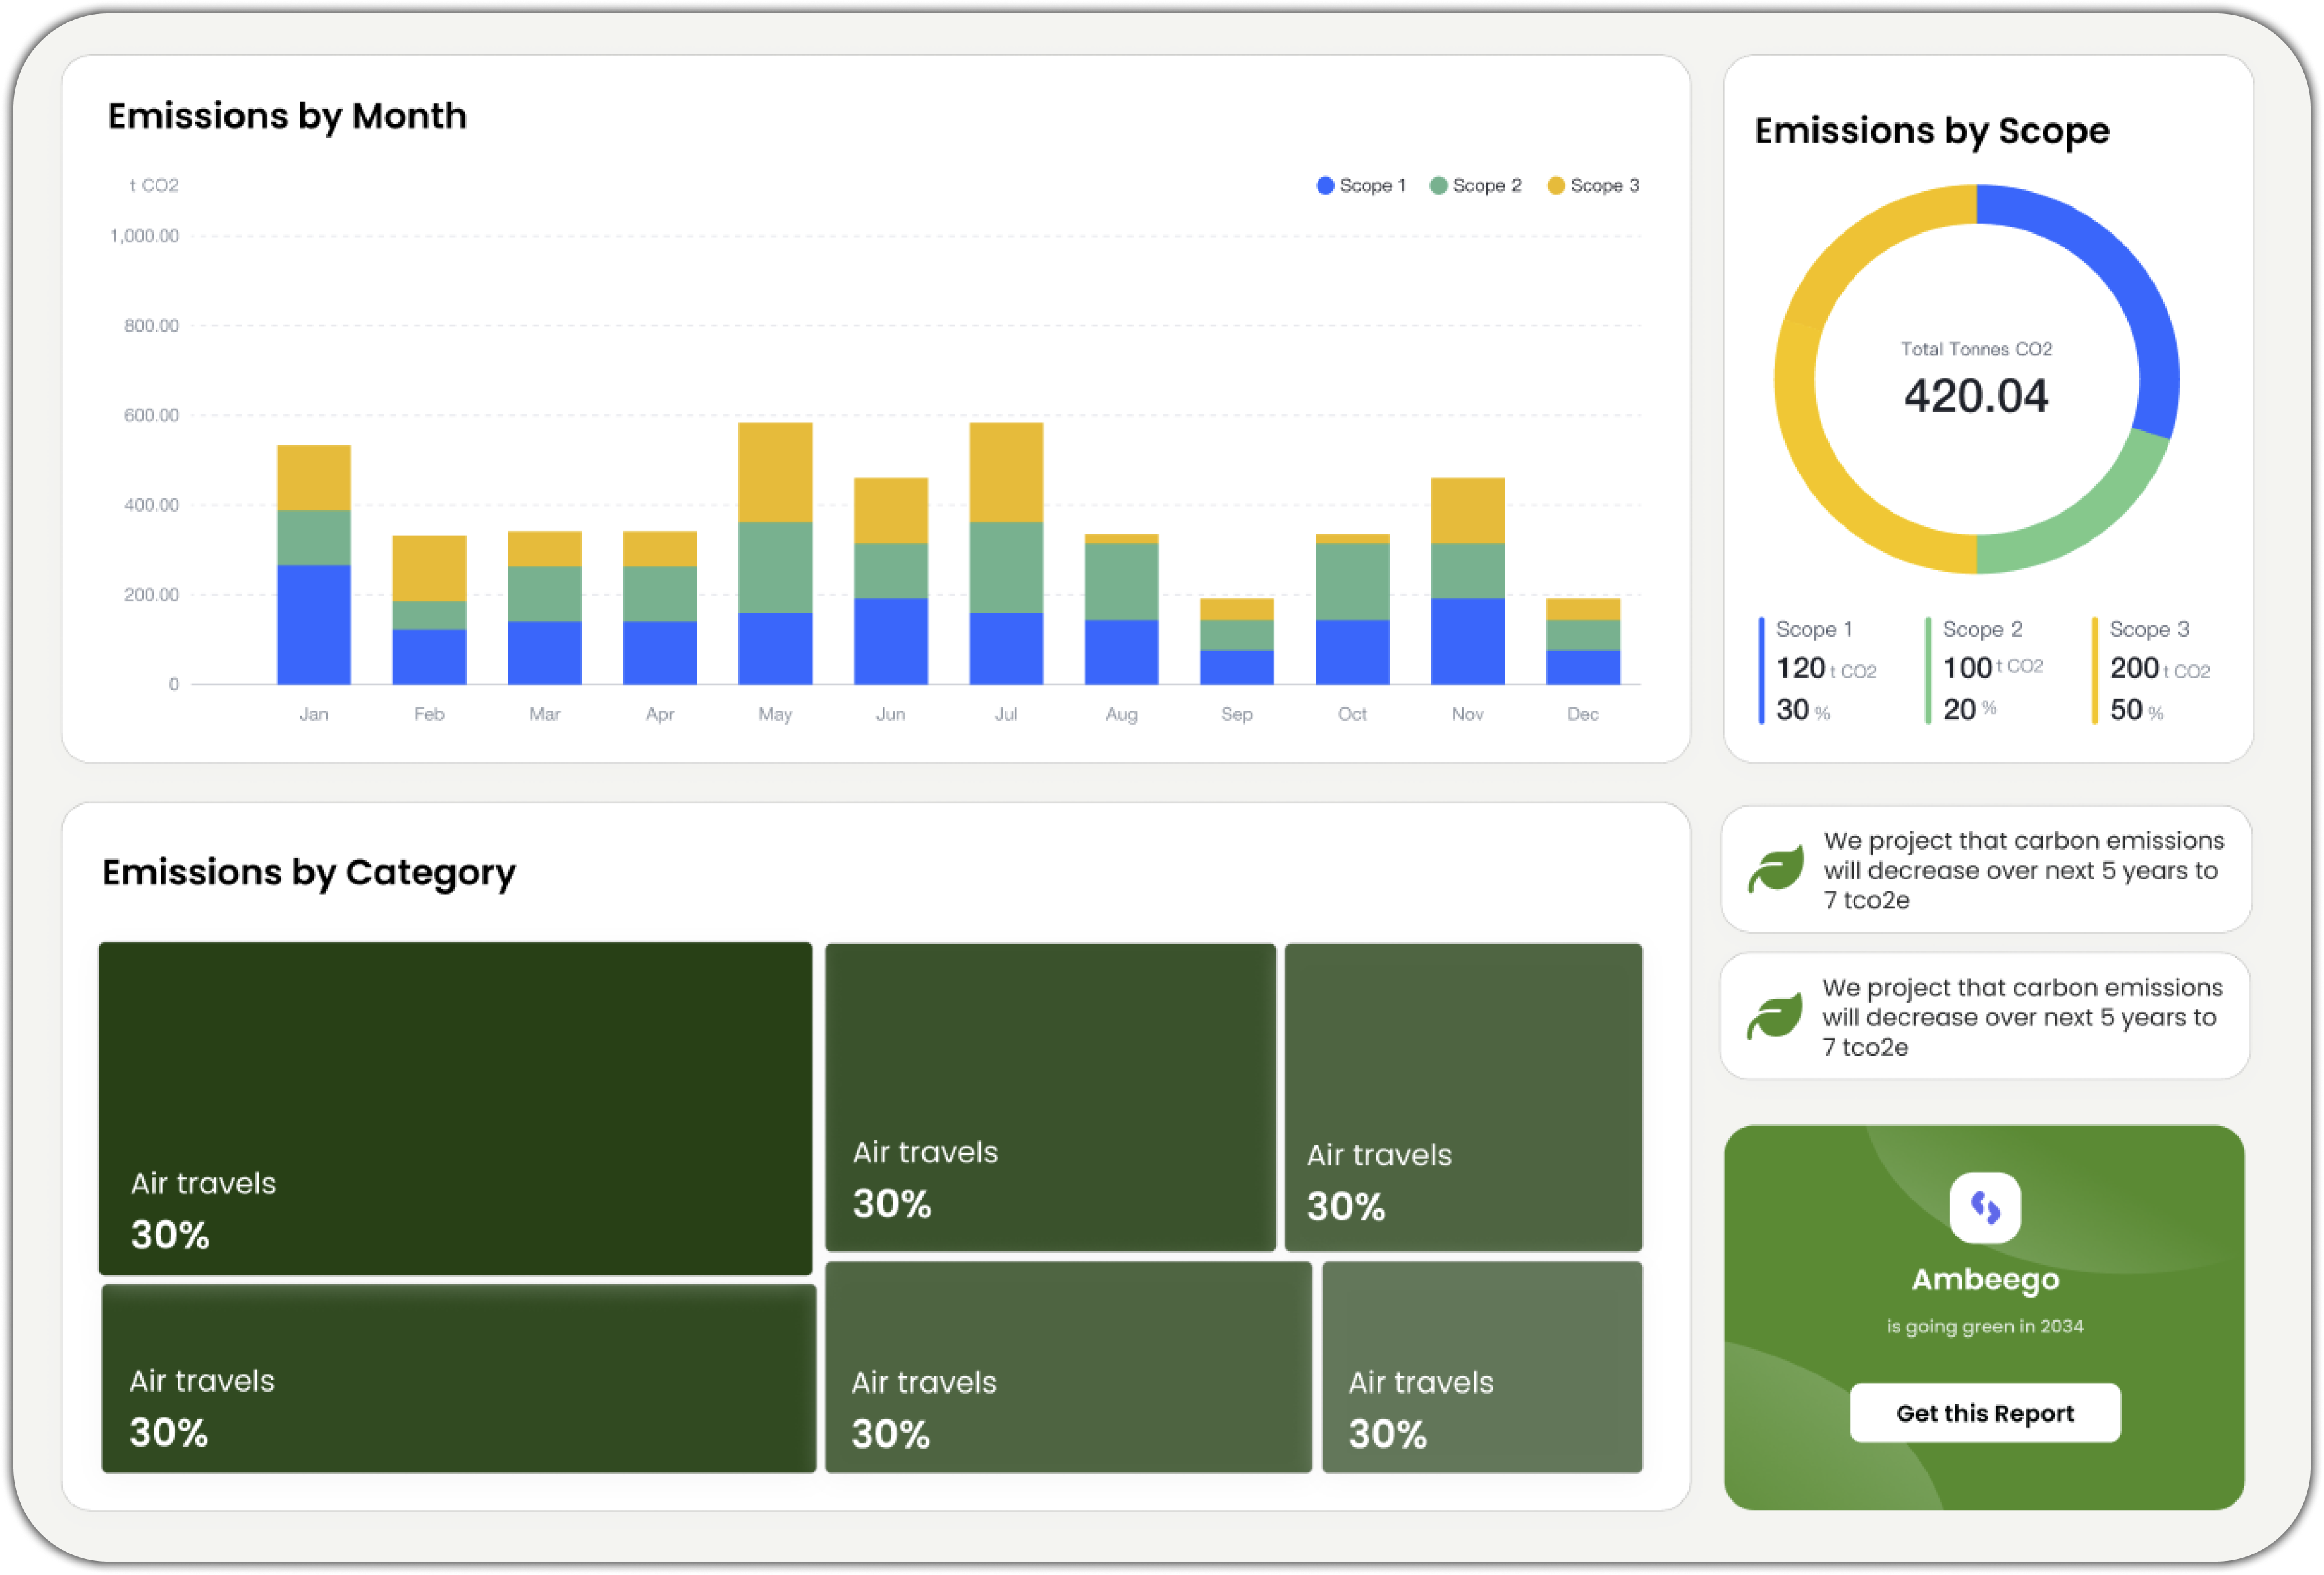Click the Scope 2 20 % figure

tap(1970, 709)
